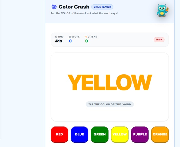
Task: Click the green streak value 0
Action: (87, 41)
